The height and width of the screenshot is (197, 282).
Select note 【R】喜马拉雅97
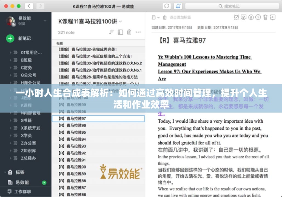coord(98,119)
